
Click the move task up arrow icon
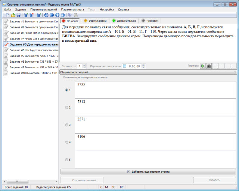(x=46, y=15)
